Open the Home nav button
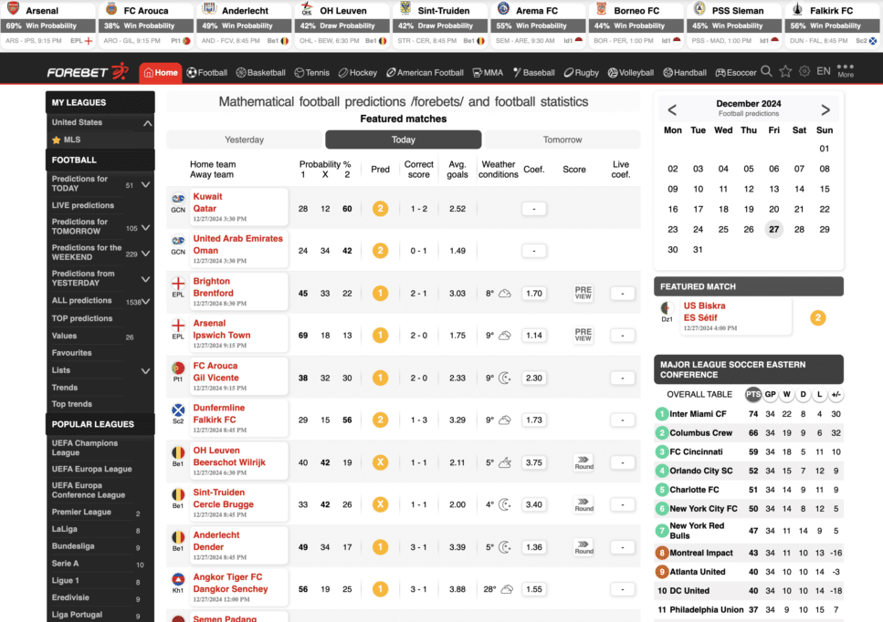Screen dimensions: 883x622 point(161,73)
